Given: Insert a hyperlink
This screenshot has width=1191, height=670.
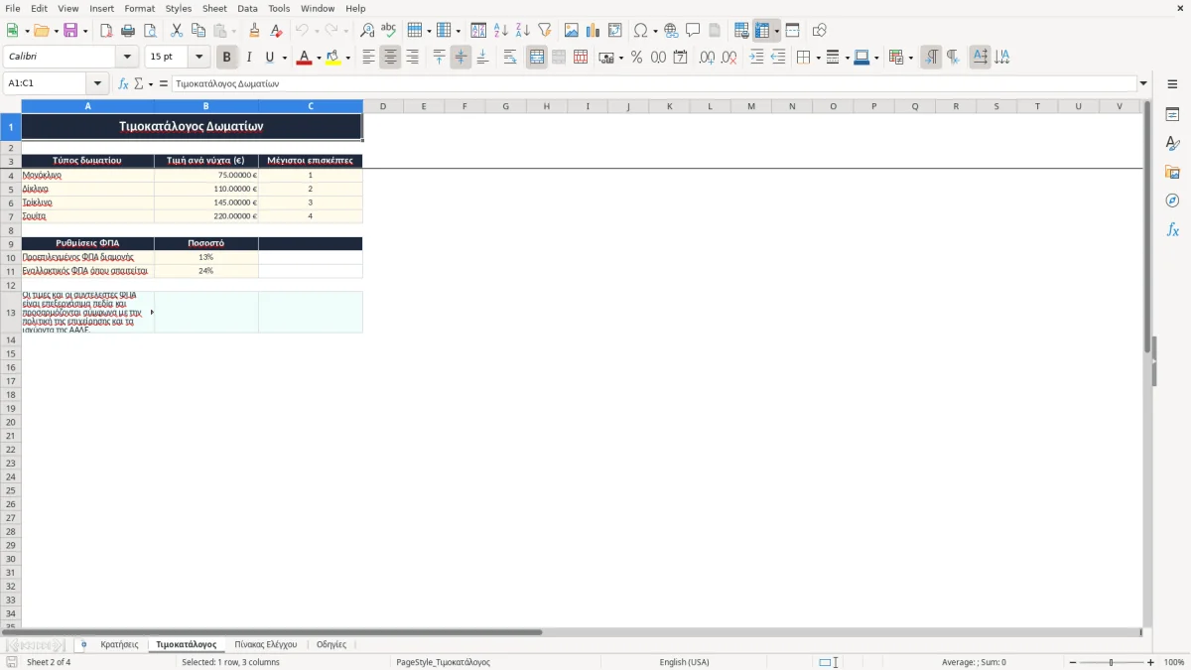Looking at the screenshot, I should tap(671, 31).
